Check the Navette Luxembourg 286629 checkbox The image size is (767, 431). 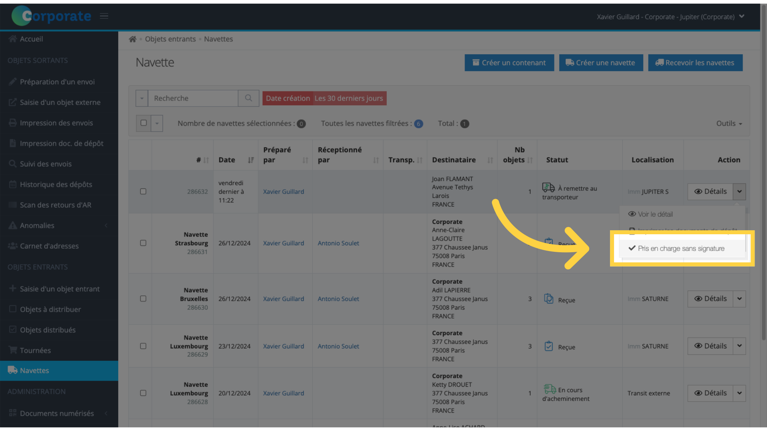point(143,346)
